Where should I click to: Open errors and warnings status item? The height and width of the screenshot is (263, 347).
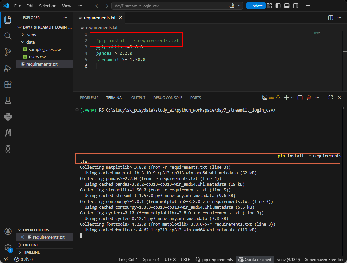[24, 259]
